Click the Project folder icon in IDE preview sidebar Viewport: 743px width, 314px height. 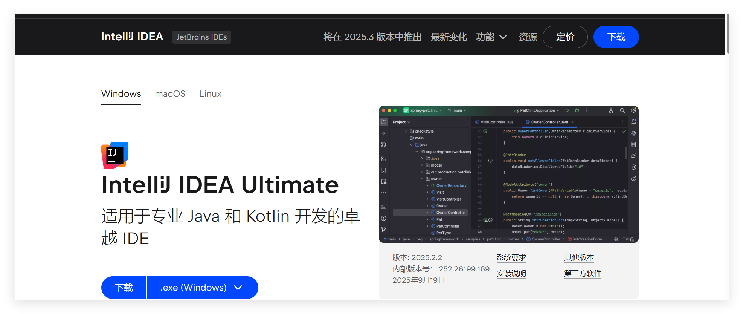click(384, 122)
